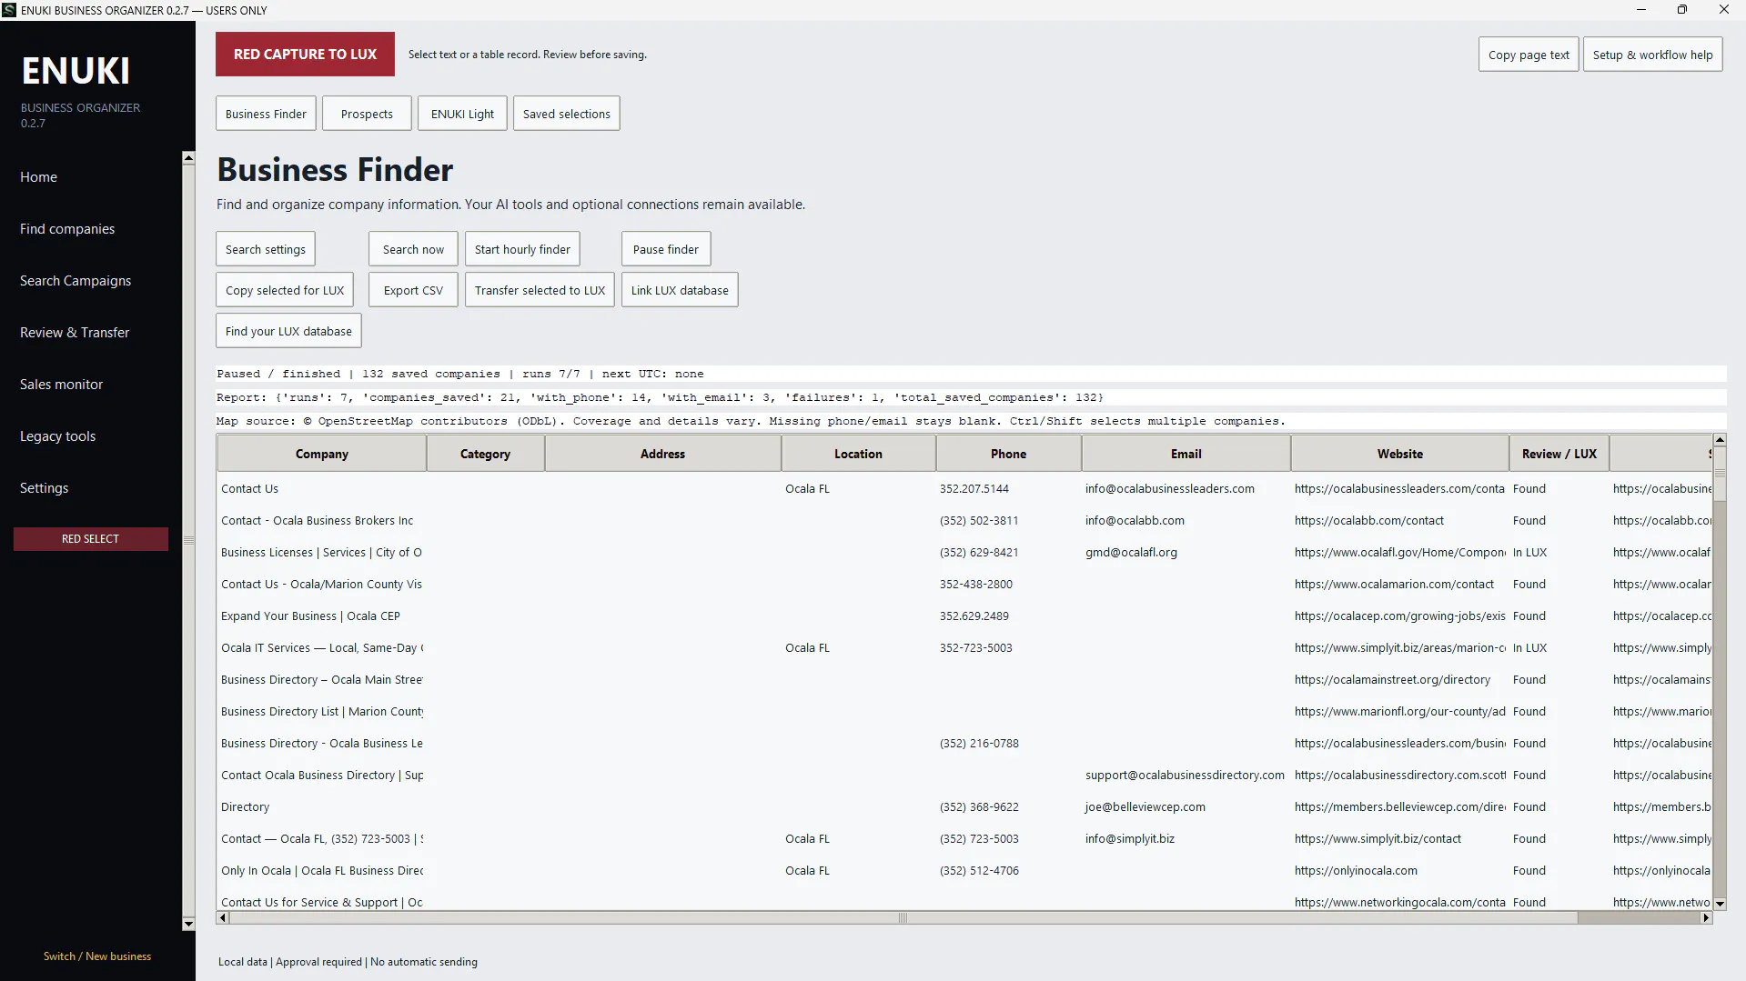Click Switch / New business link

coord(97,956)
